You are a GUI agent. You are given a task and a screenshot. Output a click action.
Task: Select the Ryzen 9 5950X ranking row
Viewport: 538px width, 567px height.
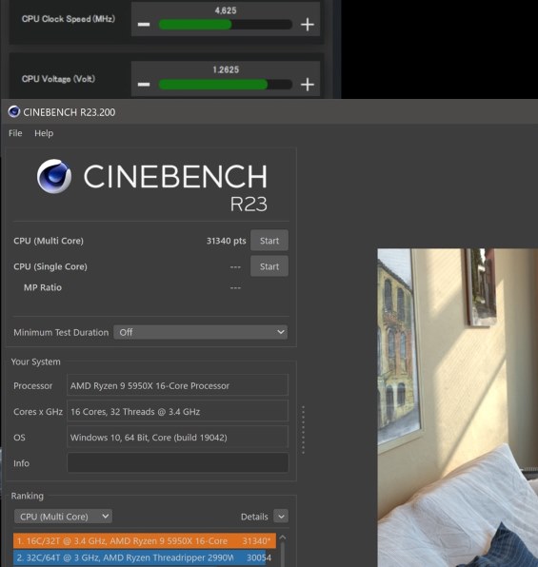point(145,540)
